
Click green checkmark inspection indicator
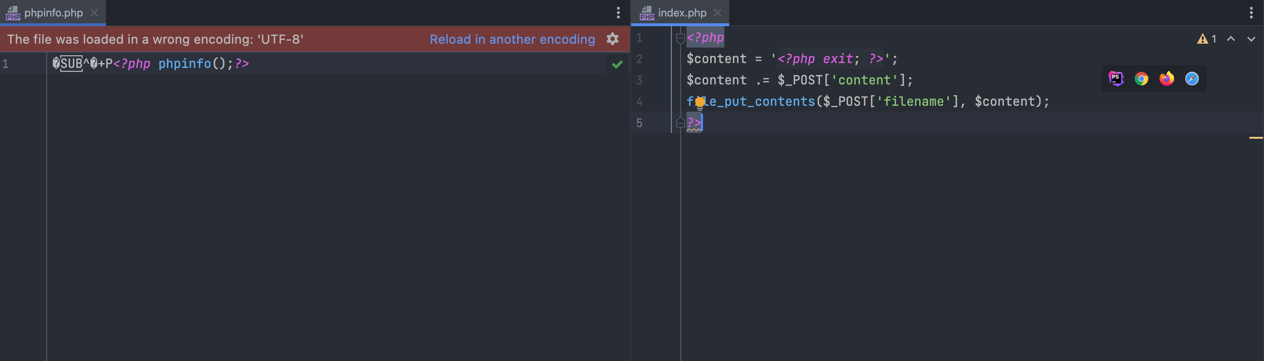pos(617,64)
